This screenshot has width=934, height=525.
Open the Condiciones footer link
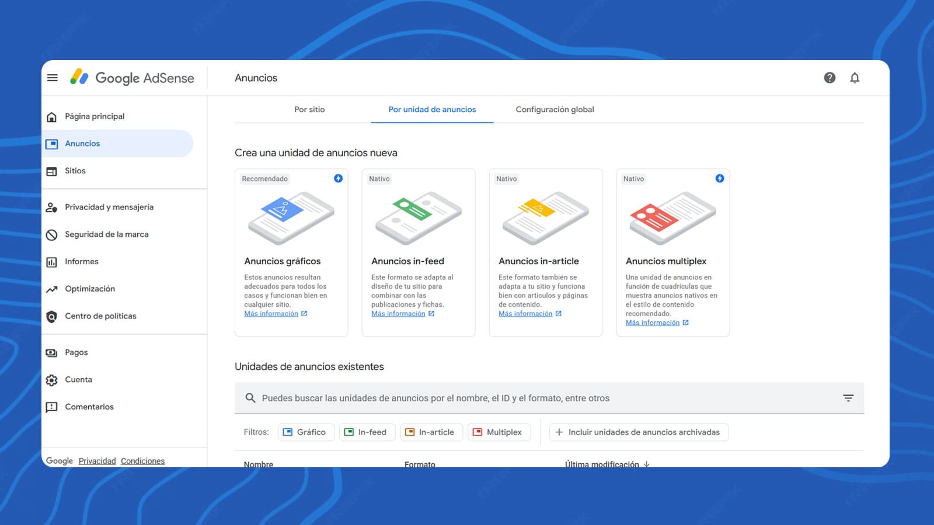(142, 460)
